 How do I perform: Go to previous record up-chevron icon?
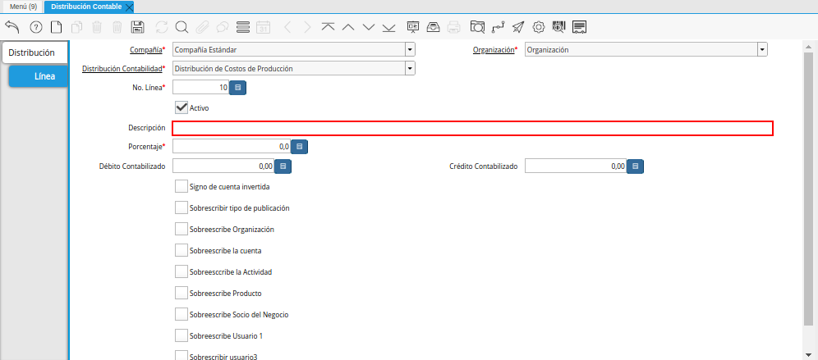point(348,27)
